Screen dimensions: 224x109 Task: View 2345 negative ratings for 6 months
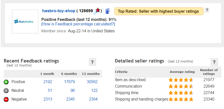(x=70, y=99)
